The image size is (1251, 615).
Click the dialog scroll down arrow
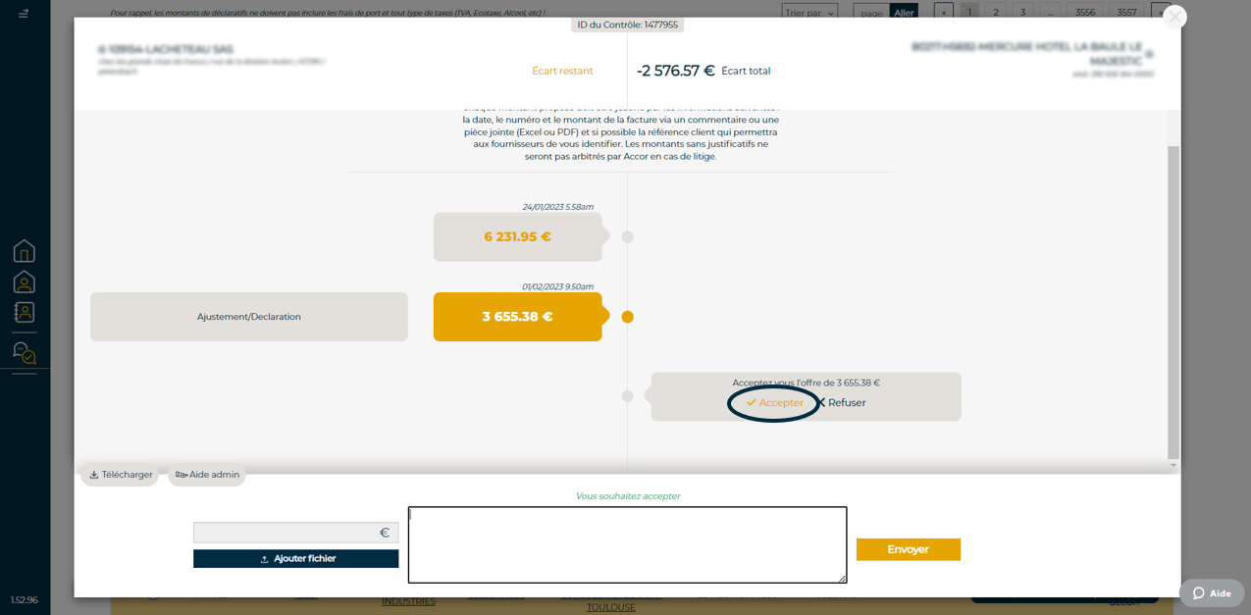click(x=1174, y=466)
